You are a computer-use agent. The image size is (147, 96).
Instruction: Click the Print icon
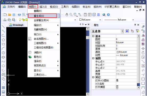click(19, 15)
